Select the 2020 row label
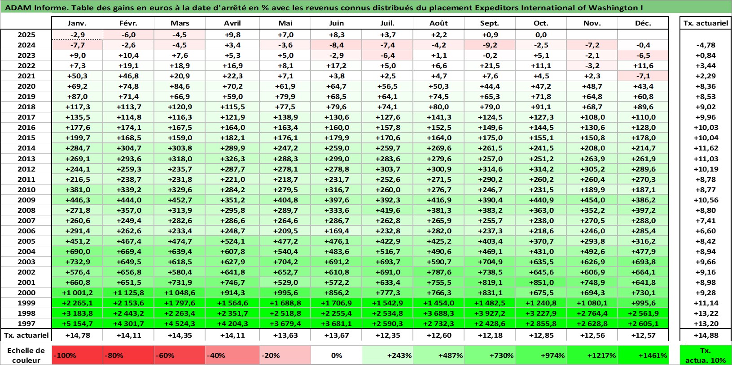 pos(26,86)
